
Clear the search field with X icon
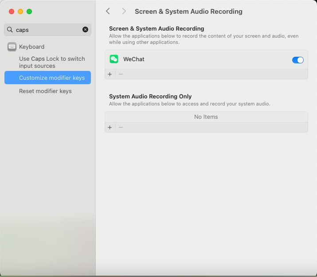coord(85,30)
